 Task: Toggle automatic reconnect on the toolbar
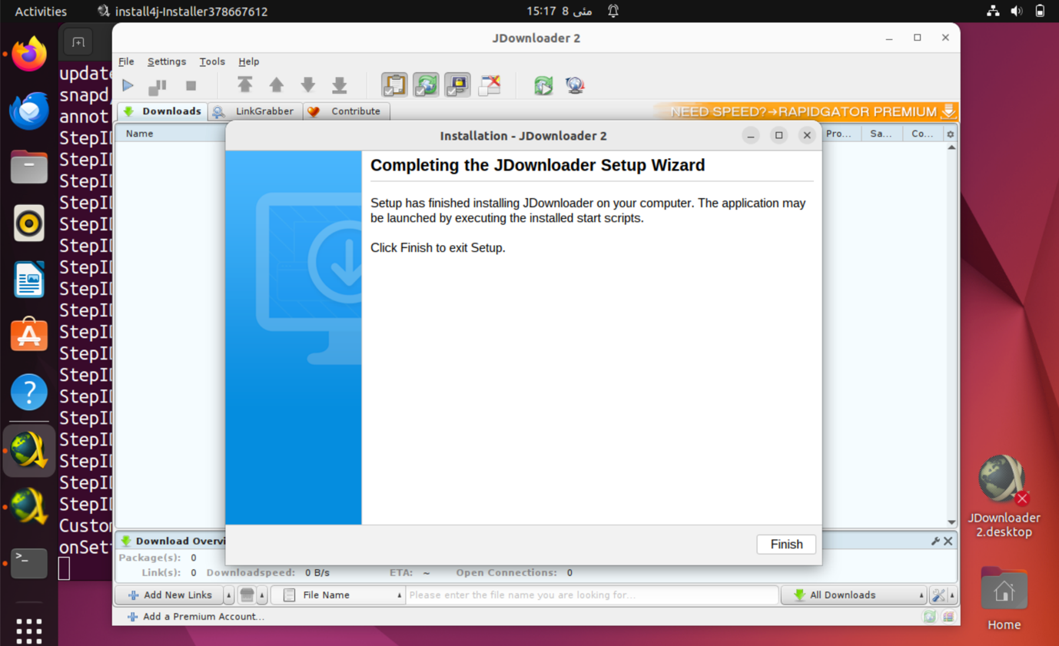tap(426, 85)
